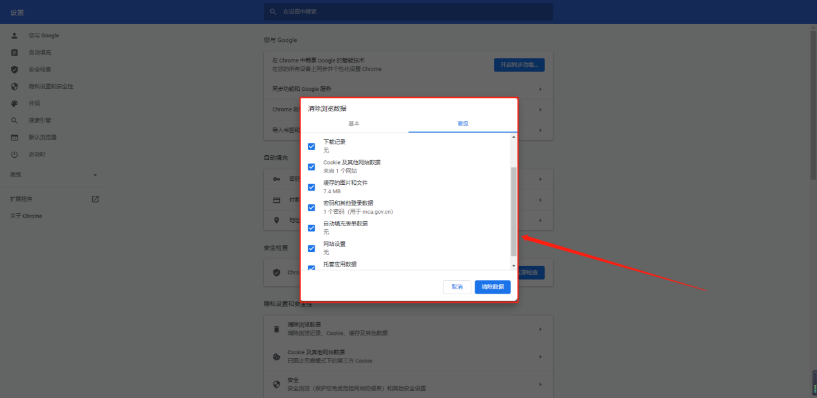
Task: Uncheck the 下载记录 checkbox
Action: coord(311,146)
